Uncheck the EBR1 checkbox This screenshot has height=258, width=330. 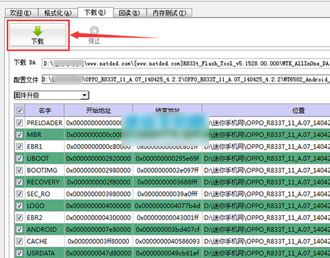pos(19,146)
